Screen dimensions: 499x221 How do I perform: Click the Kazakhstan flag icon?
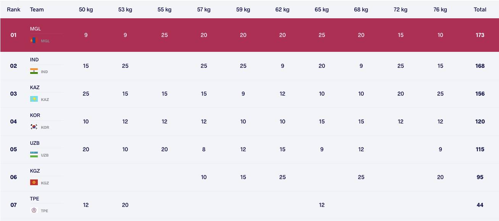(34, 99)
